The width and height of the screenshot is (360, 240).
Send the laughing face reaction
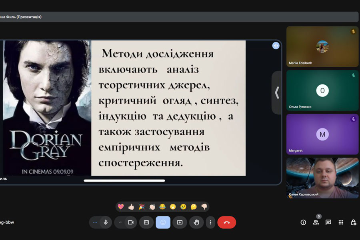(x=162, y=207)
